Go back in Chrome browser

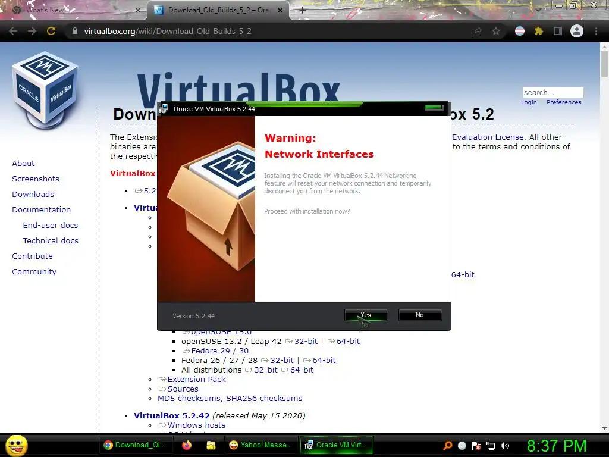13,31
